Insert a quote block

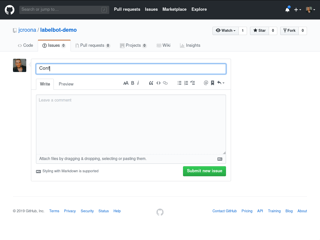pyautogui.click(x=151, y=83)
